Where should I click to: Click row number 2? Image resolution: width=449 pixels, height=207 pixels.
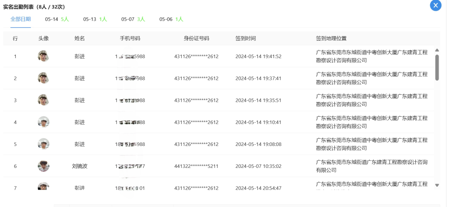(15, 79)
